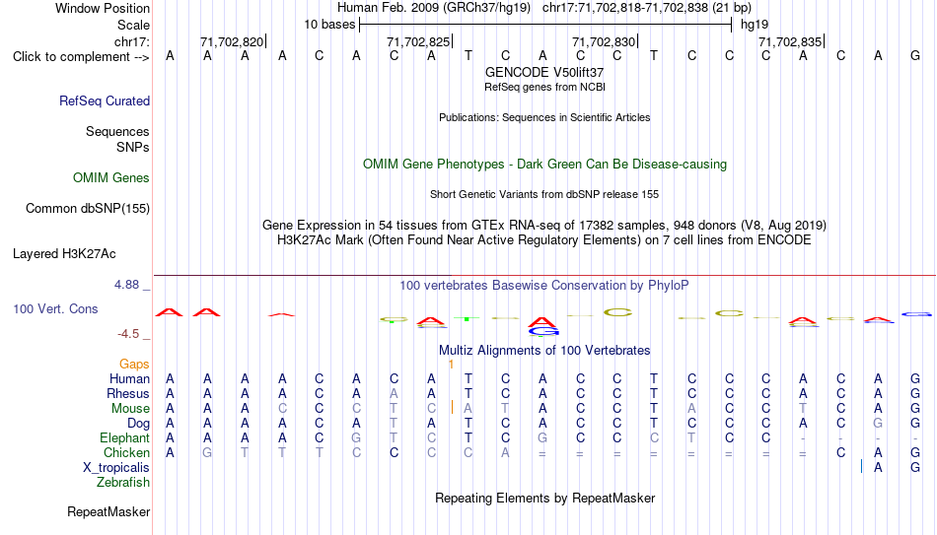This screenshot has width=937, height=535.
Task: Click the orange insertion bar in Mouse row
Action: tap(452, 407)
